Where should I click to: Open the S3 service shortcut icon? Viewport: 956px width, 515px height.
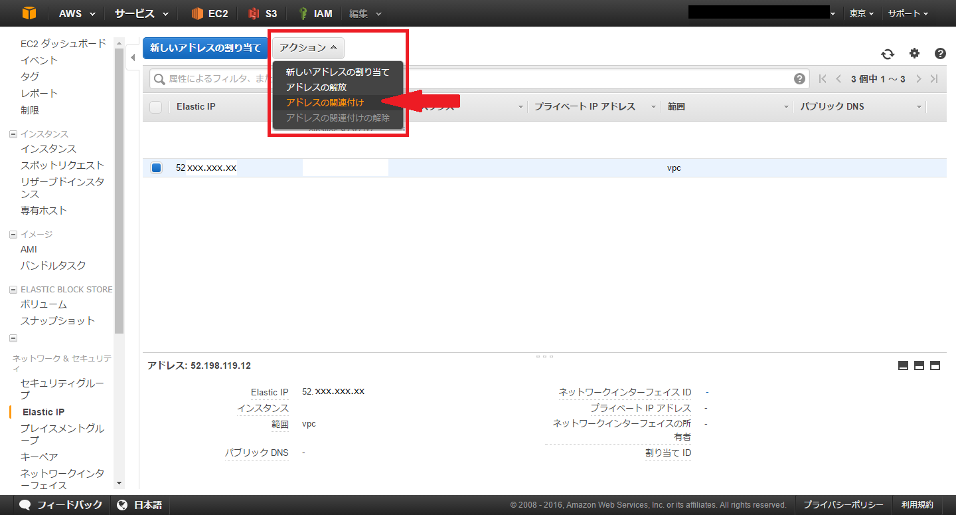click(x=254, y=13)
